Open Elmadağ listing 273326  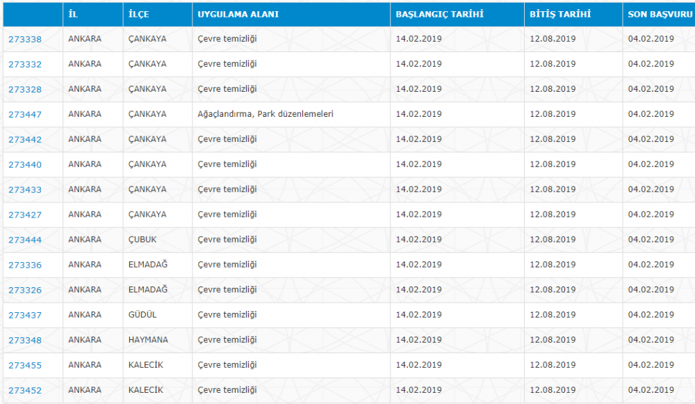click(x=25, y=290)
